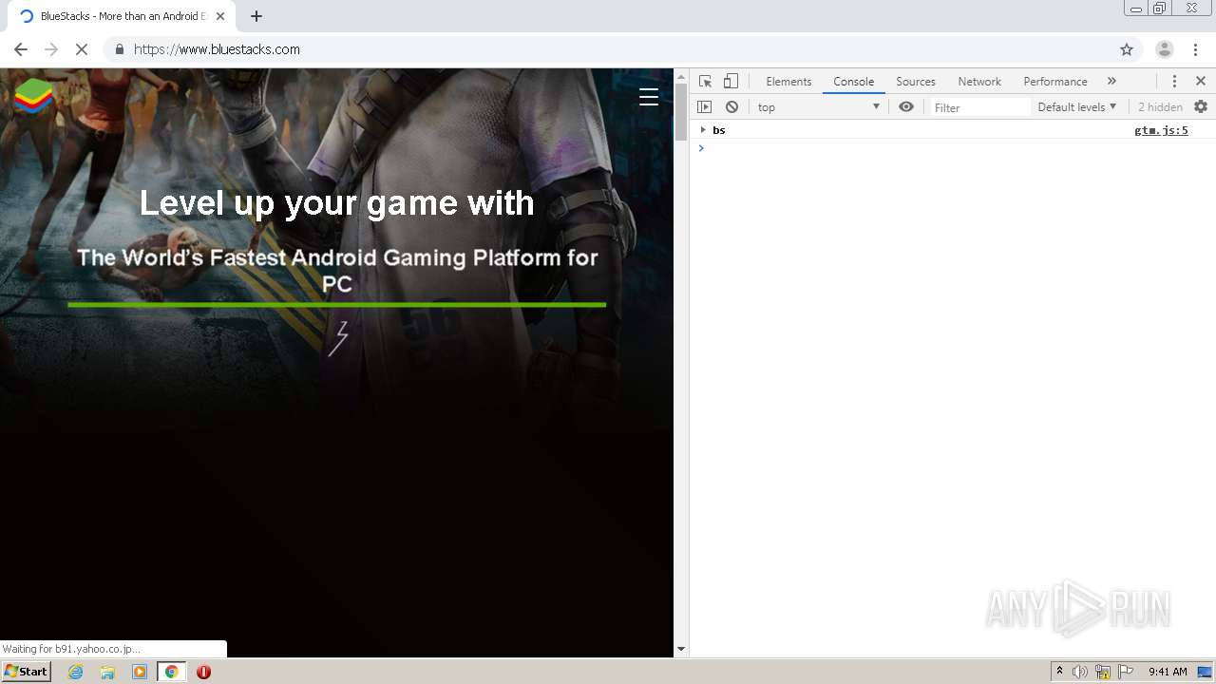Click the 9:41 AM taskbar clock
Screen dimensions: 1216x684
(x=1168, y=672)
